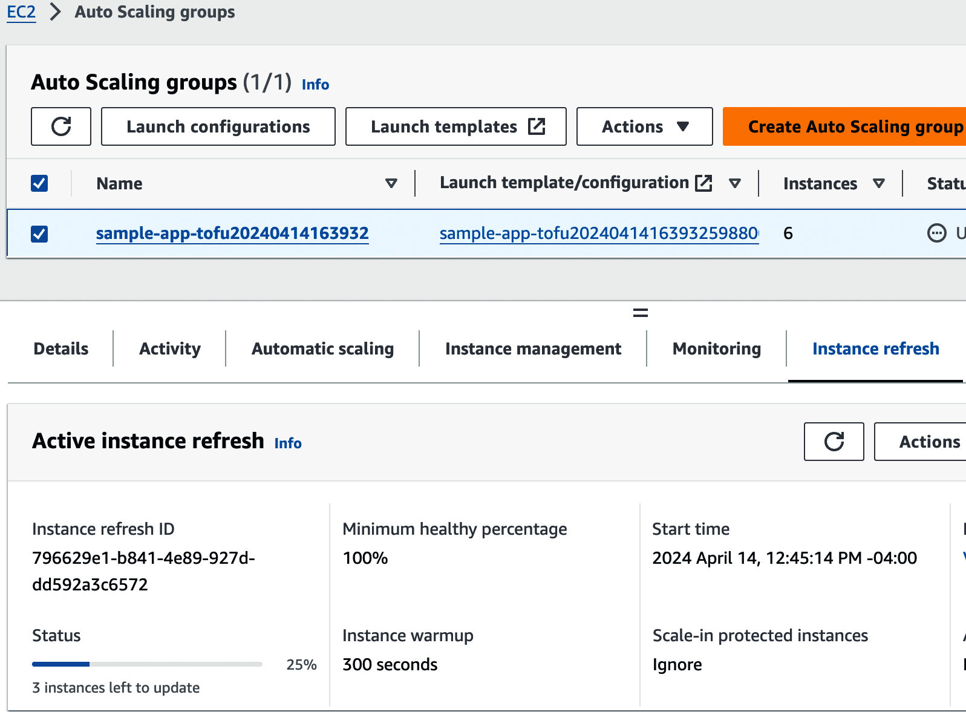The height and width of the screenshot is (712, 966).
Task: Click the Name column header
Action: tap(119, 183)
